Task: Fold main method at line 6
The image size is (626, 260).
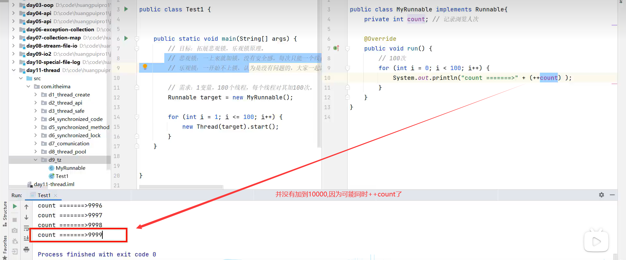Action: pos(137,39)
